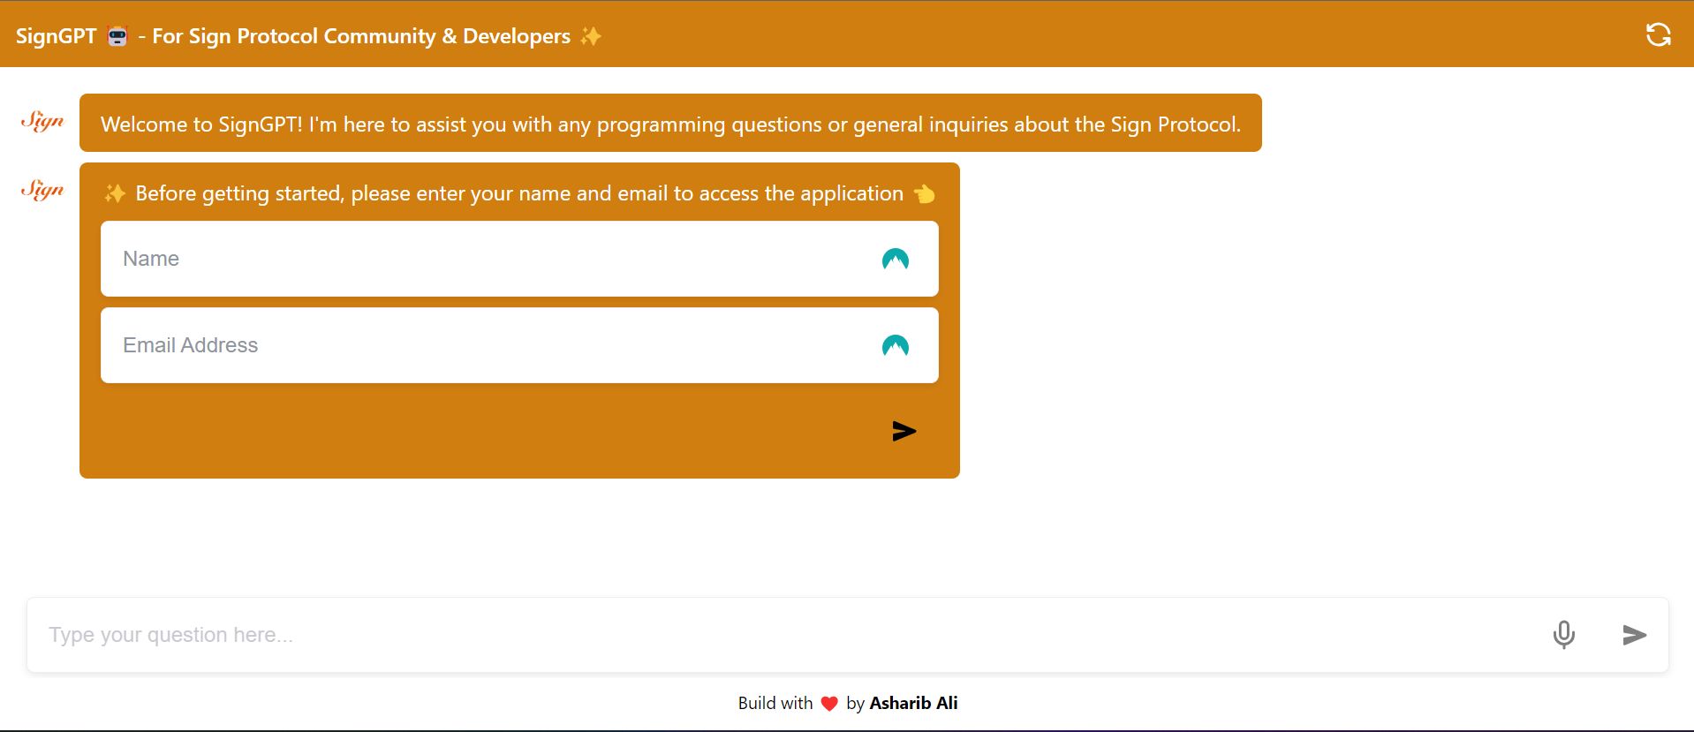Screen dimensions: 1694x732
Task: Open the Asharib Ali author link
Action: click(913, 703)
